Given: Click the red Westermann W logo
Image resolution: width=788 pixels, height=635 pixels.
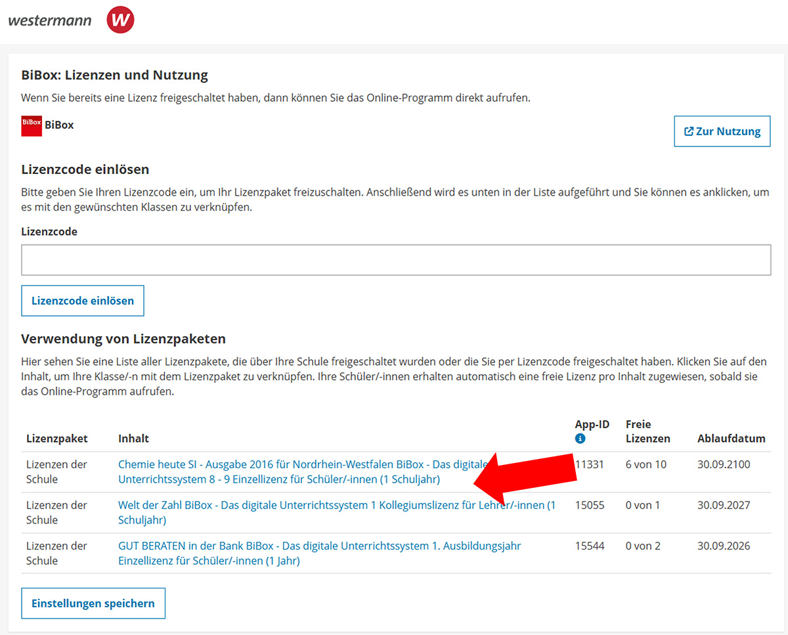Looking at the screenshot, I should pyautogui.click(x=120, y=20).
